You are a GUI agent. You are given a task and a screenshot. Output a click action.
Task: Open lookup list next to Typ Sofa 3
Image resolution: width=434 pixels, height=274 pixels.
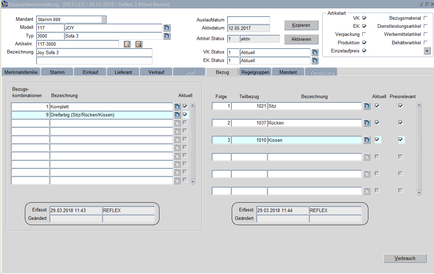[x=167, y=36]
